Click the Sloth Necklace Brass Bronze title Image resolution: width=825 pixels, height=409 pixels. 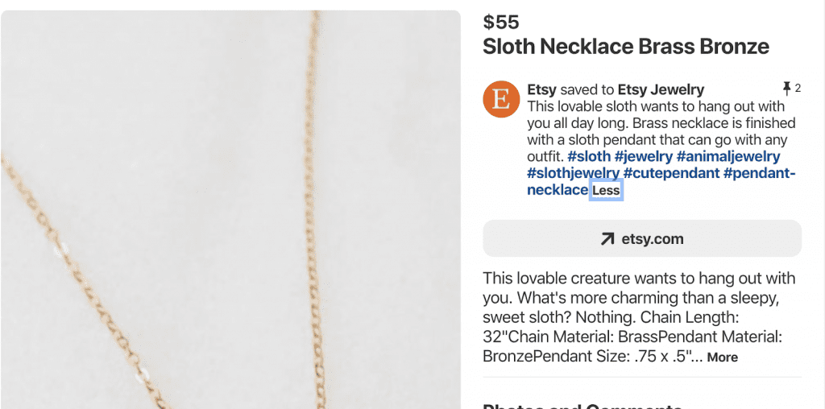pos(625,47)
